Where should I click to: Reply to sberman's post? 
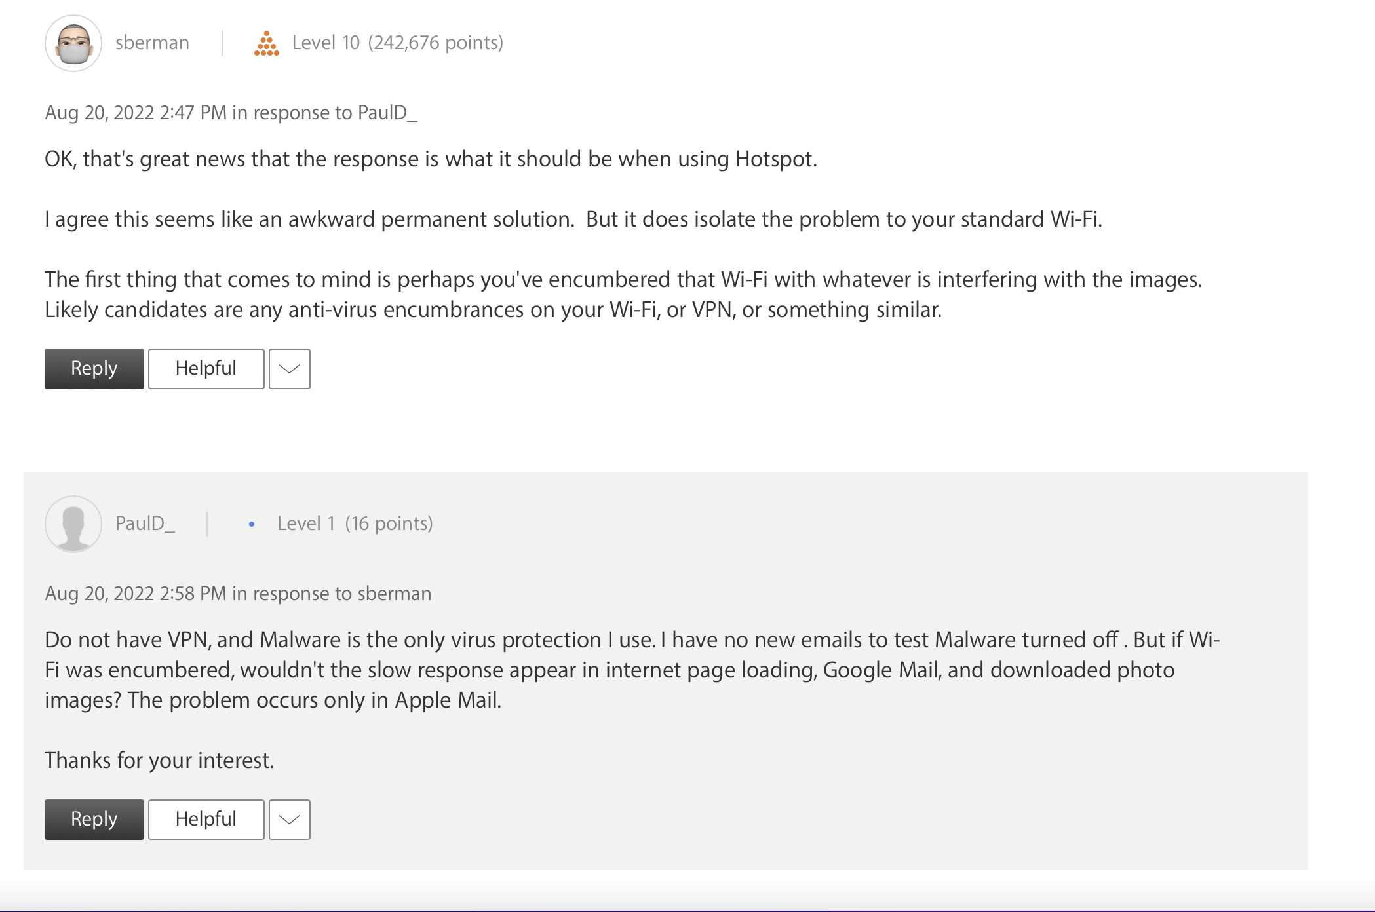click(94, 369)
